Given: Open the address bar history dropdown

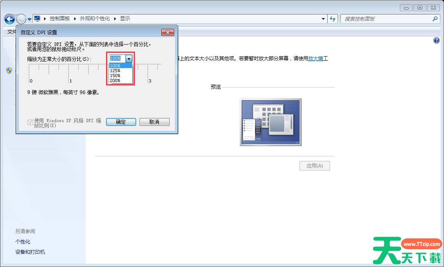Looking at the screenshot, I should point(323,19).
